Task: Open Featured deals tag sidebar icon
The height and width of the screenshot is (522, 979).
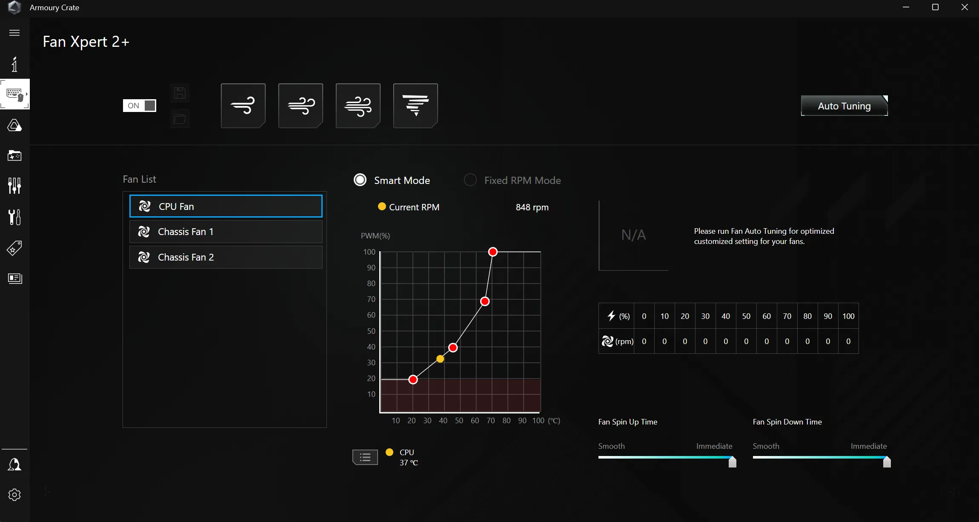Action: [14, 248]
